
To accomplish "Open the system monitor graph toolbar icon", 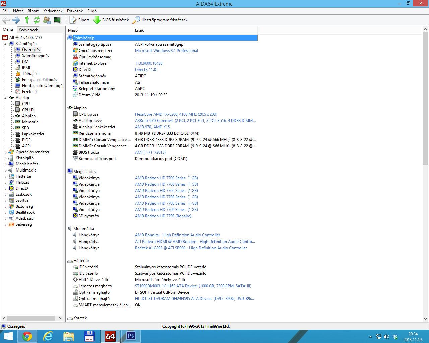I will (57, 20).
